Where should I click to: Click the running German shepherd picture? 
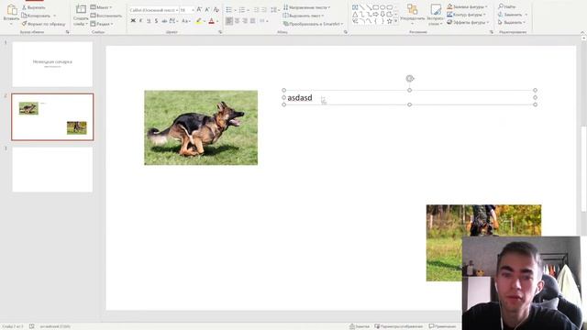pos(201,127)
